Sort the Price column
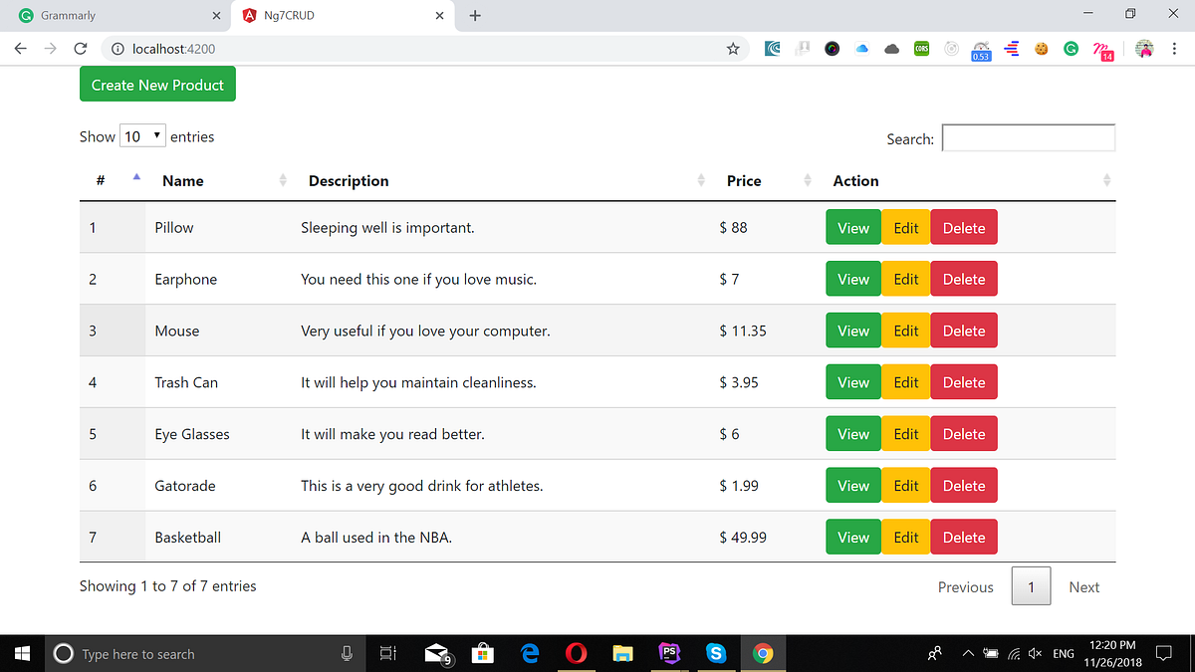The height and width of the screenshot is (672, 1195). click(x=807, y=180)
